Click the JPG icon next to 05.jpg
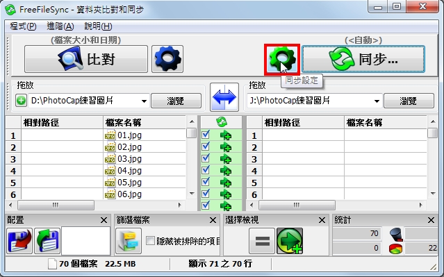The image size is (444, 277). click(110, 183)
